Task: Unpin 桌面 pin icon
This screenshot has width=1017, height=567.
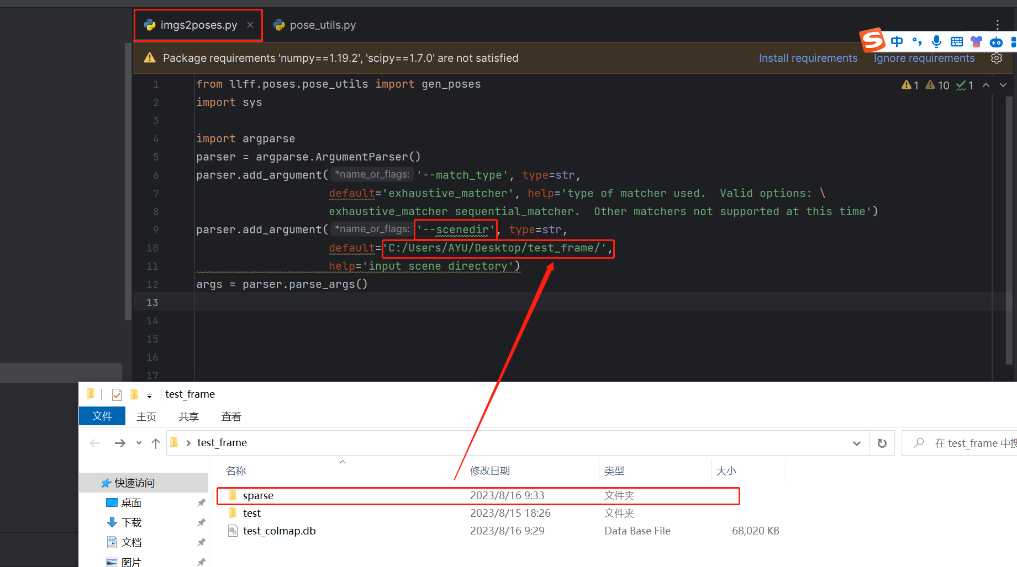Action: pyautogui.click(x=201, y=503)
